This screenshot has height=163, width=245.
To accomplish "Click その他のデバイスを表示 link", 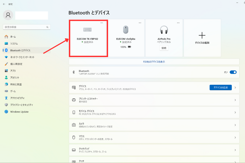I will [154, 62].
